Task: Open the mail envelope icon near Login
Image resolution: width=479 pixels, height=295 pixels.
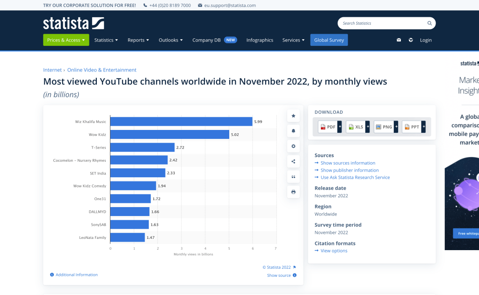Action: [399, 40]
